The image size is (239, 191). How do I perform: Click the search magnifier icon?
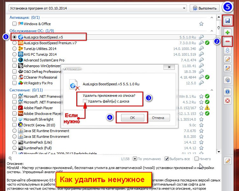point(10,158)
